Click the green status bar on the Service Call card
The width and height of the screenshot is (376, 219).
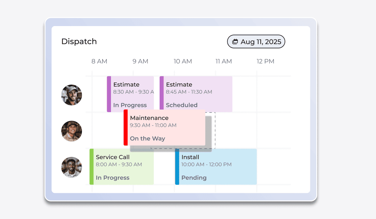pos(91,167)
